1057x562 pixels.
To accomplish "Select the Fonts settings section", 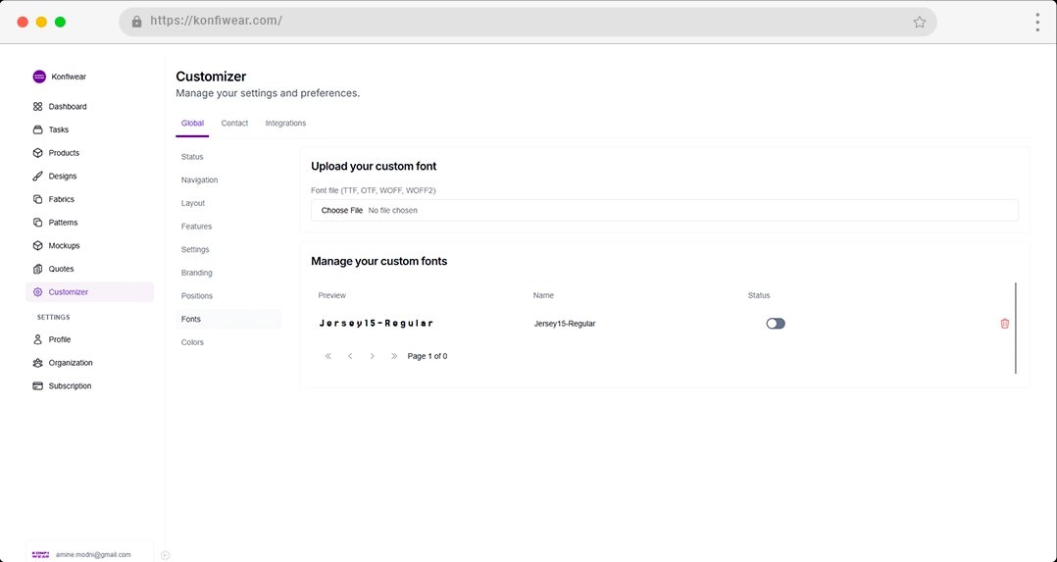I will coord(228,319).
